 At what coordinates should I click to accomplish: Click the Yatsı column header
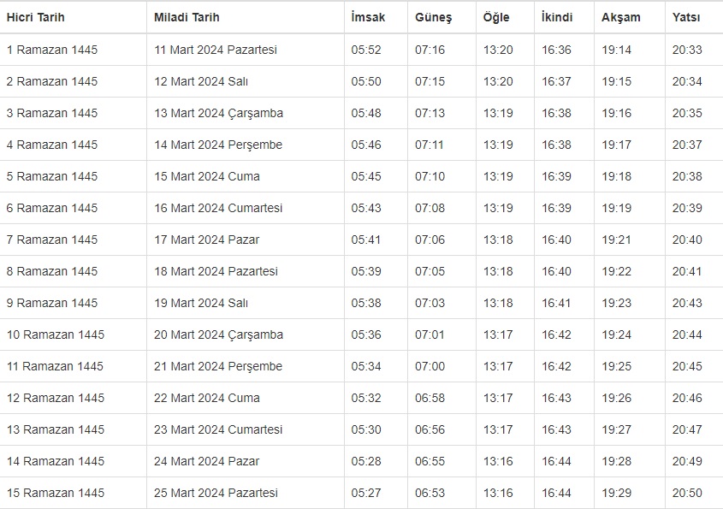click(x=686, y=17)
